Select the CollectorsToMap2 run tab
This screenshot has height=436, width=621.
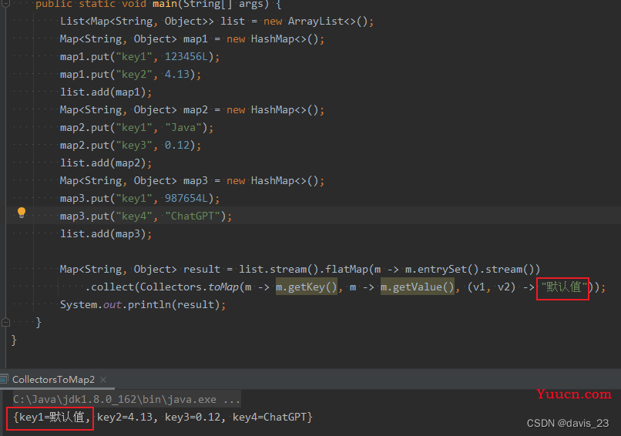[x=53, y=379]
